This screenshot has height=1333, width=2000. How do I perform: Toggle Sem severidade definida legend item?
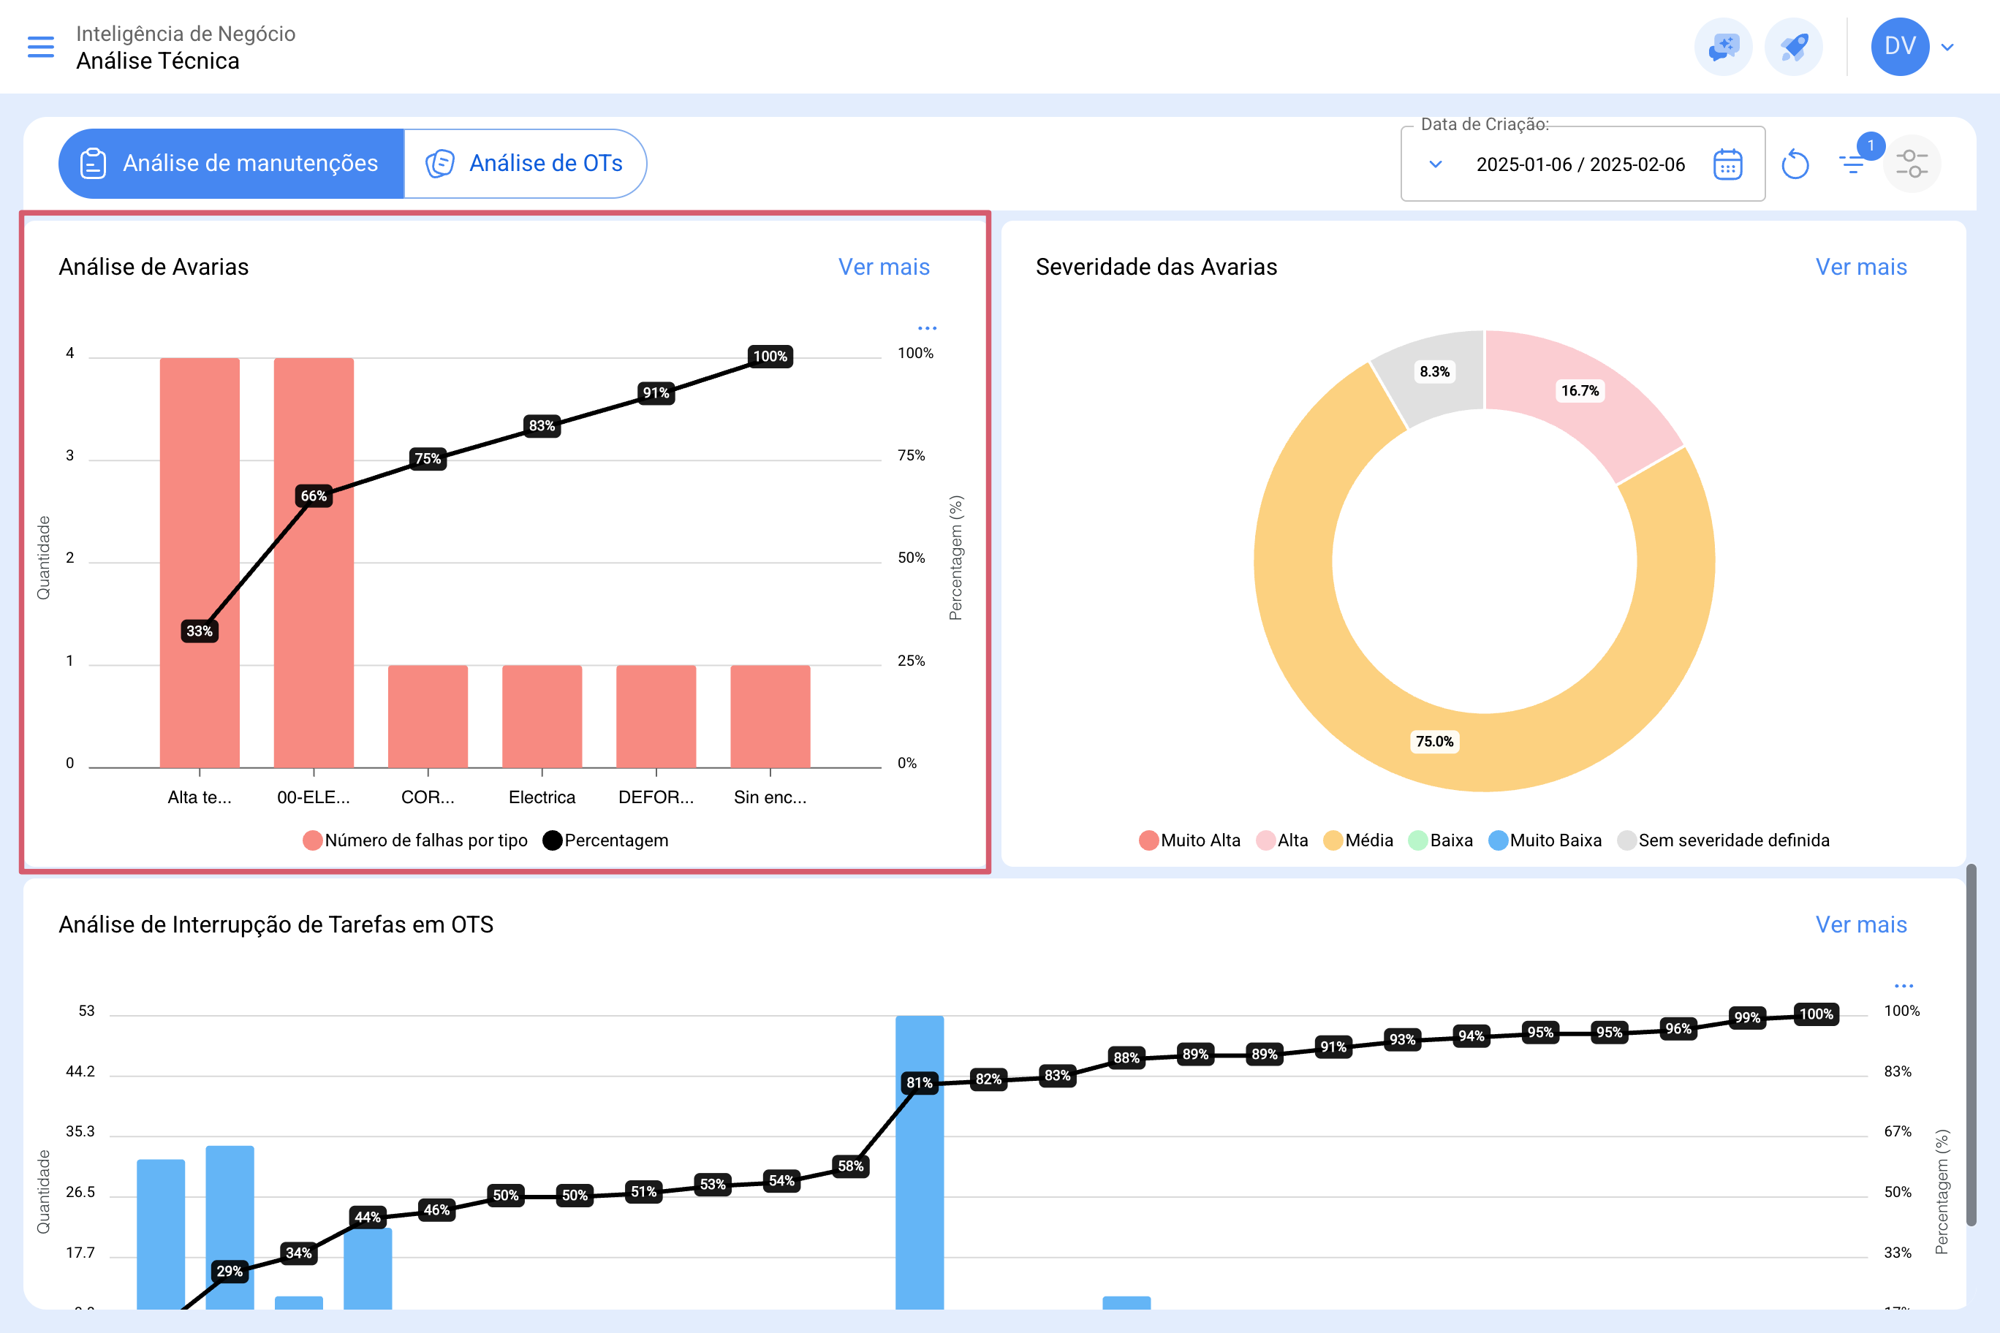click(x=1724, y=840)
